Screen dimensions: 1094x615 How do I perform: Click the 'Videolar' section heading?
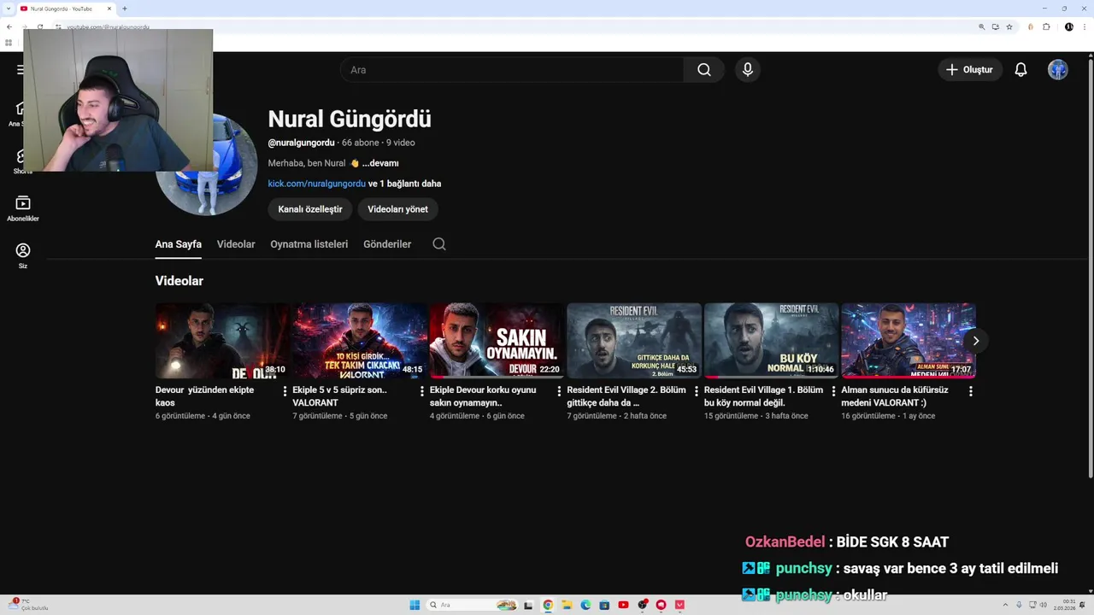click(x=179, y=281)
